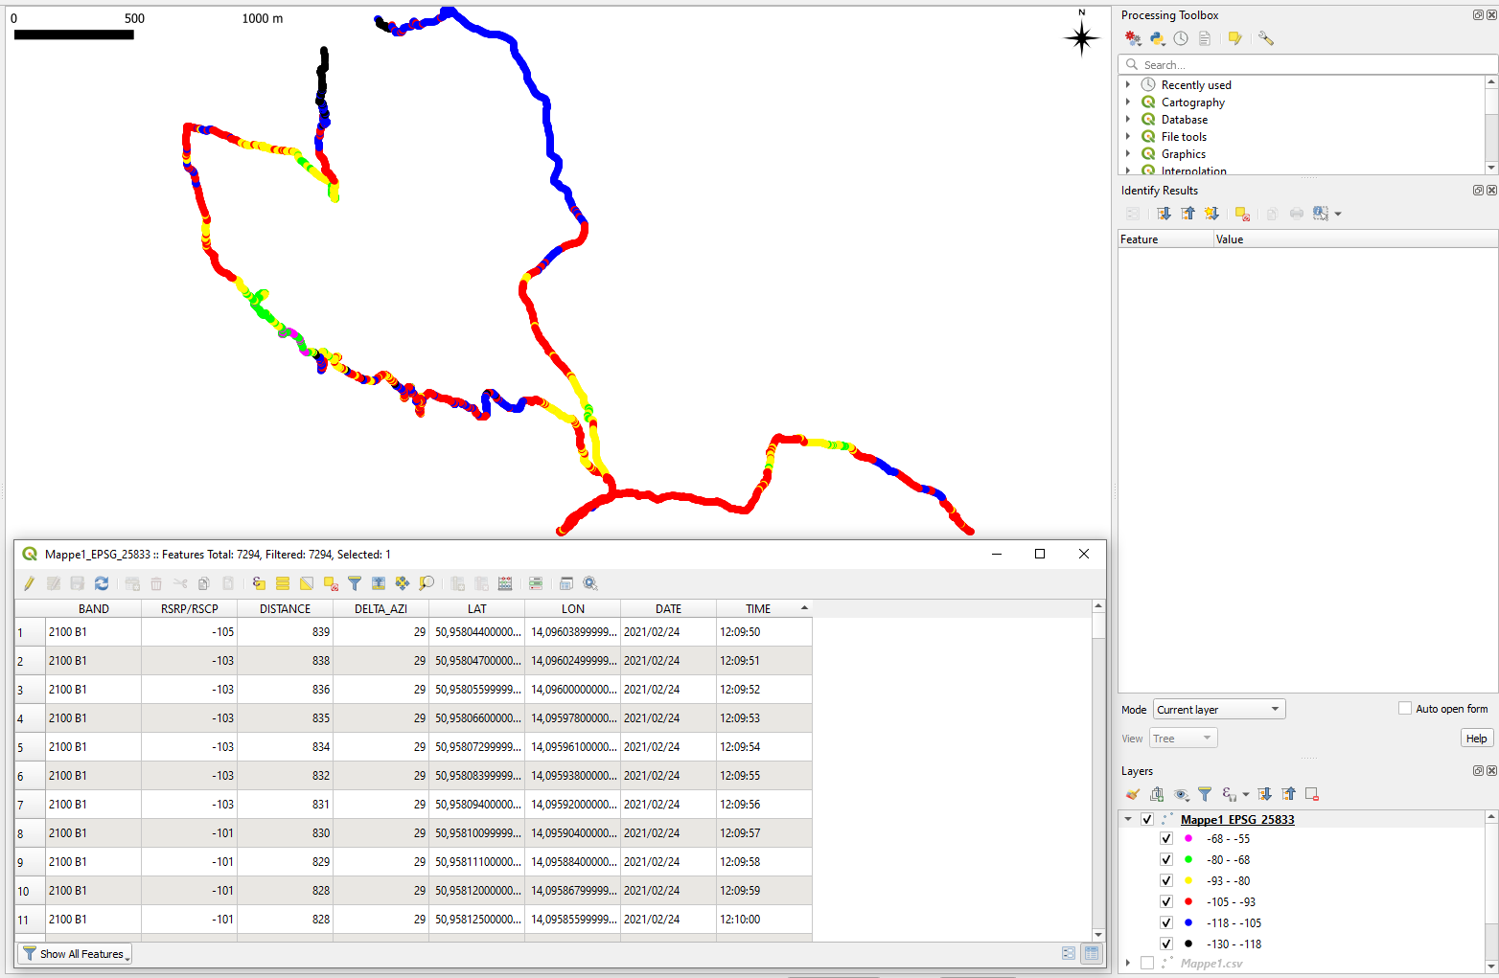Open manage map themes eye icon
1499x978 pixels.
[x=1181, y=794]
